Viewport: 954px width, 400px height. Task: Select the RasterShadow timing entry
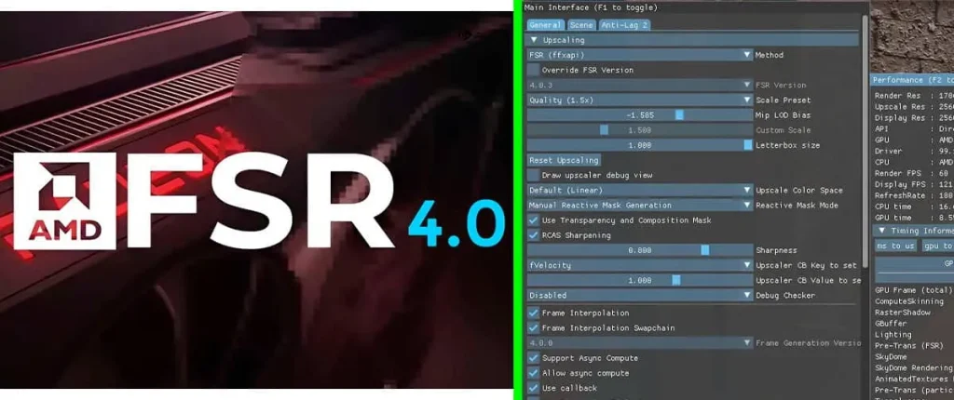coord(902,313)
